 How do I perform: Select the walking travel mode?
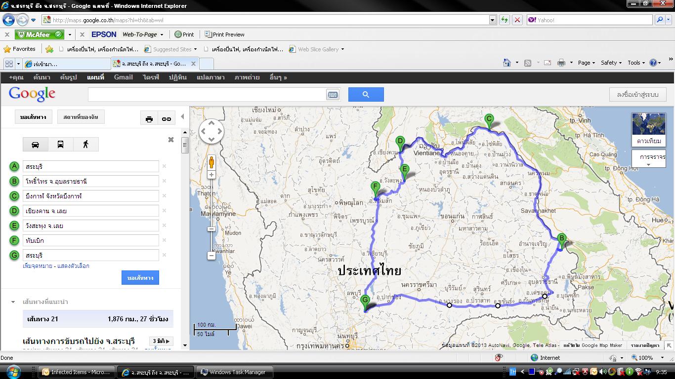[85, 145]
